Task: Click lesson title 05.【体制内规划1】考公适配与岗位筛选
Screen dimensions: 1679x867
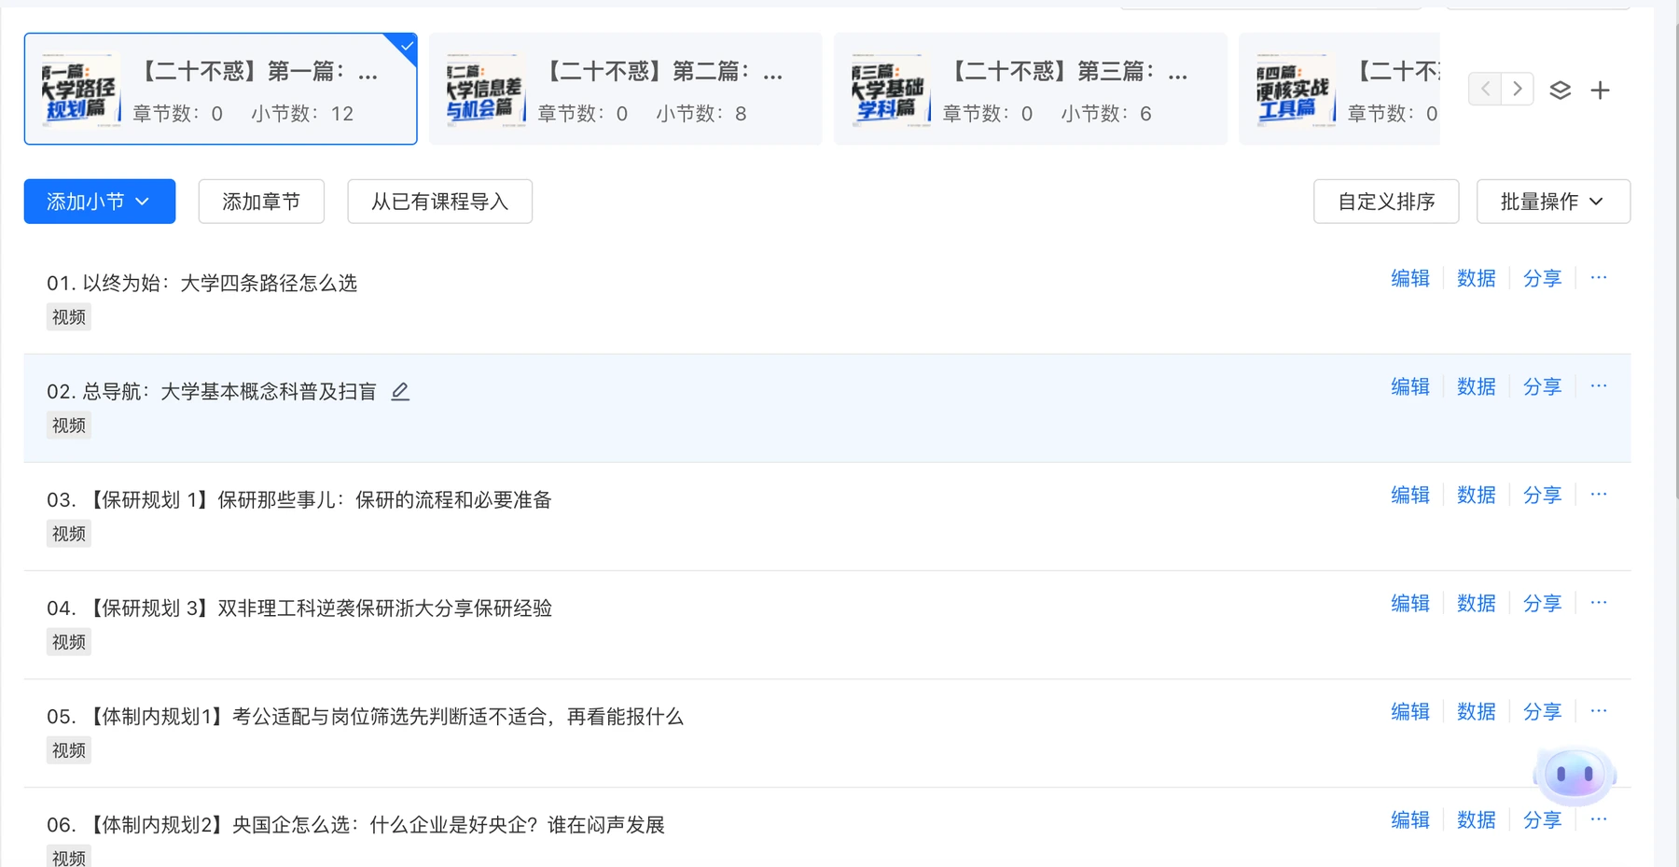Action: (x=366, y=716)
